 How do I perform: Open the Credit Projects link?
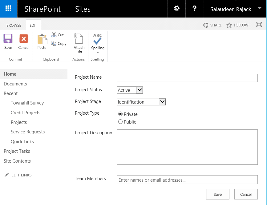(x=25, y=112)
